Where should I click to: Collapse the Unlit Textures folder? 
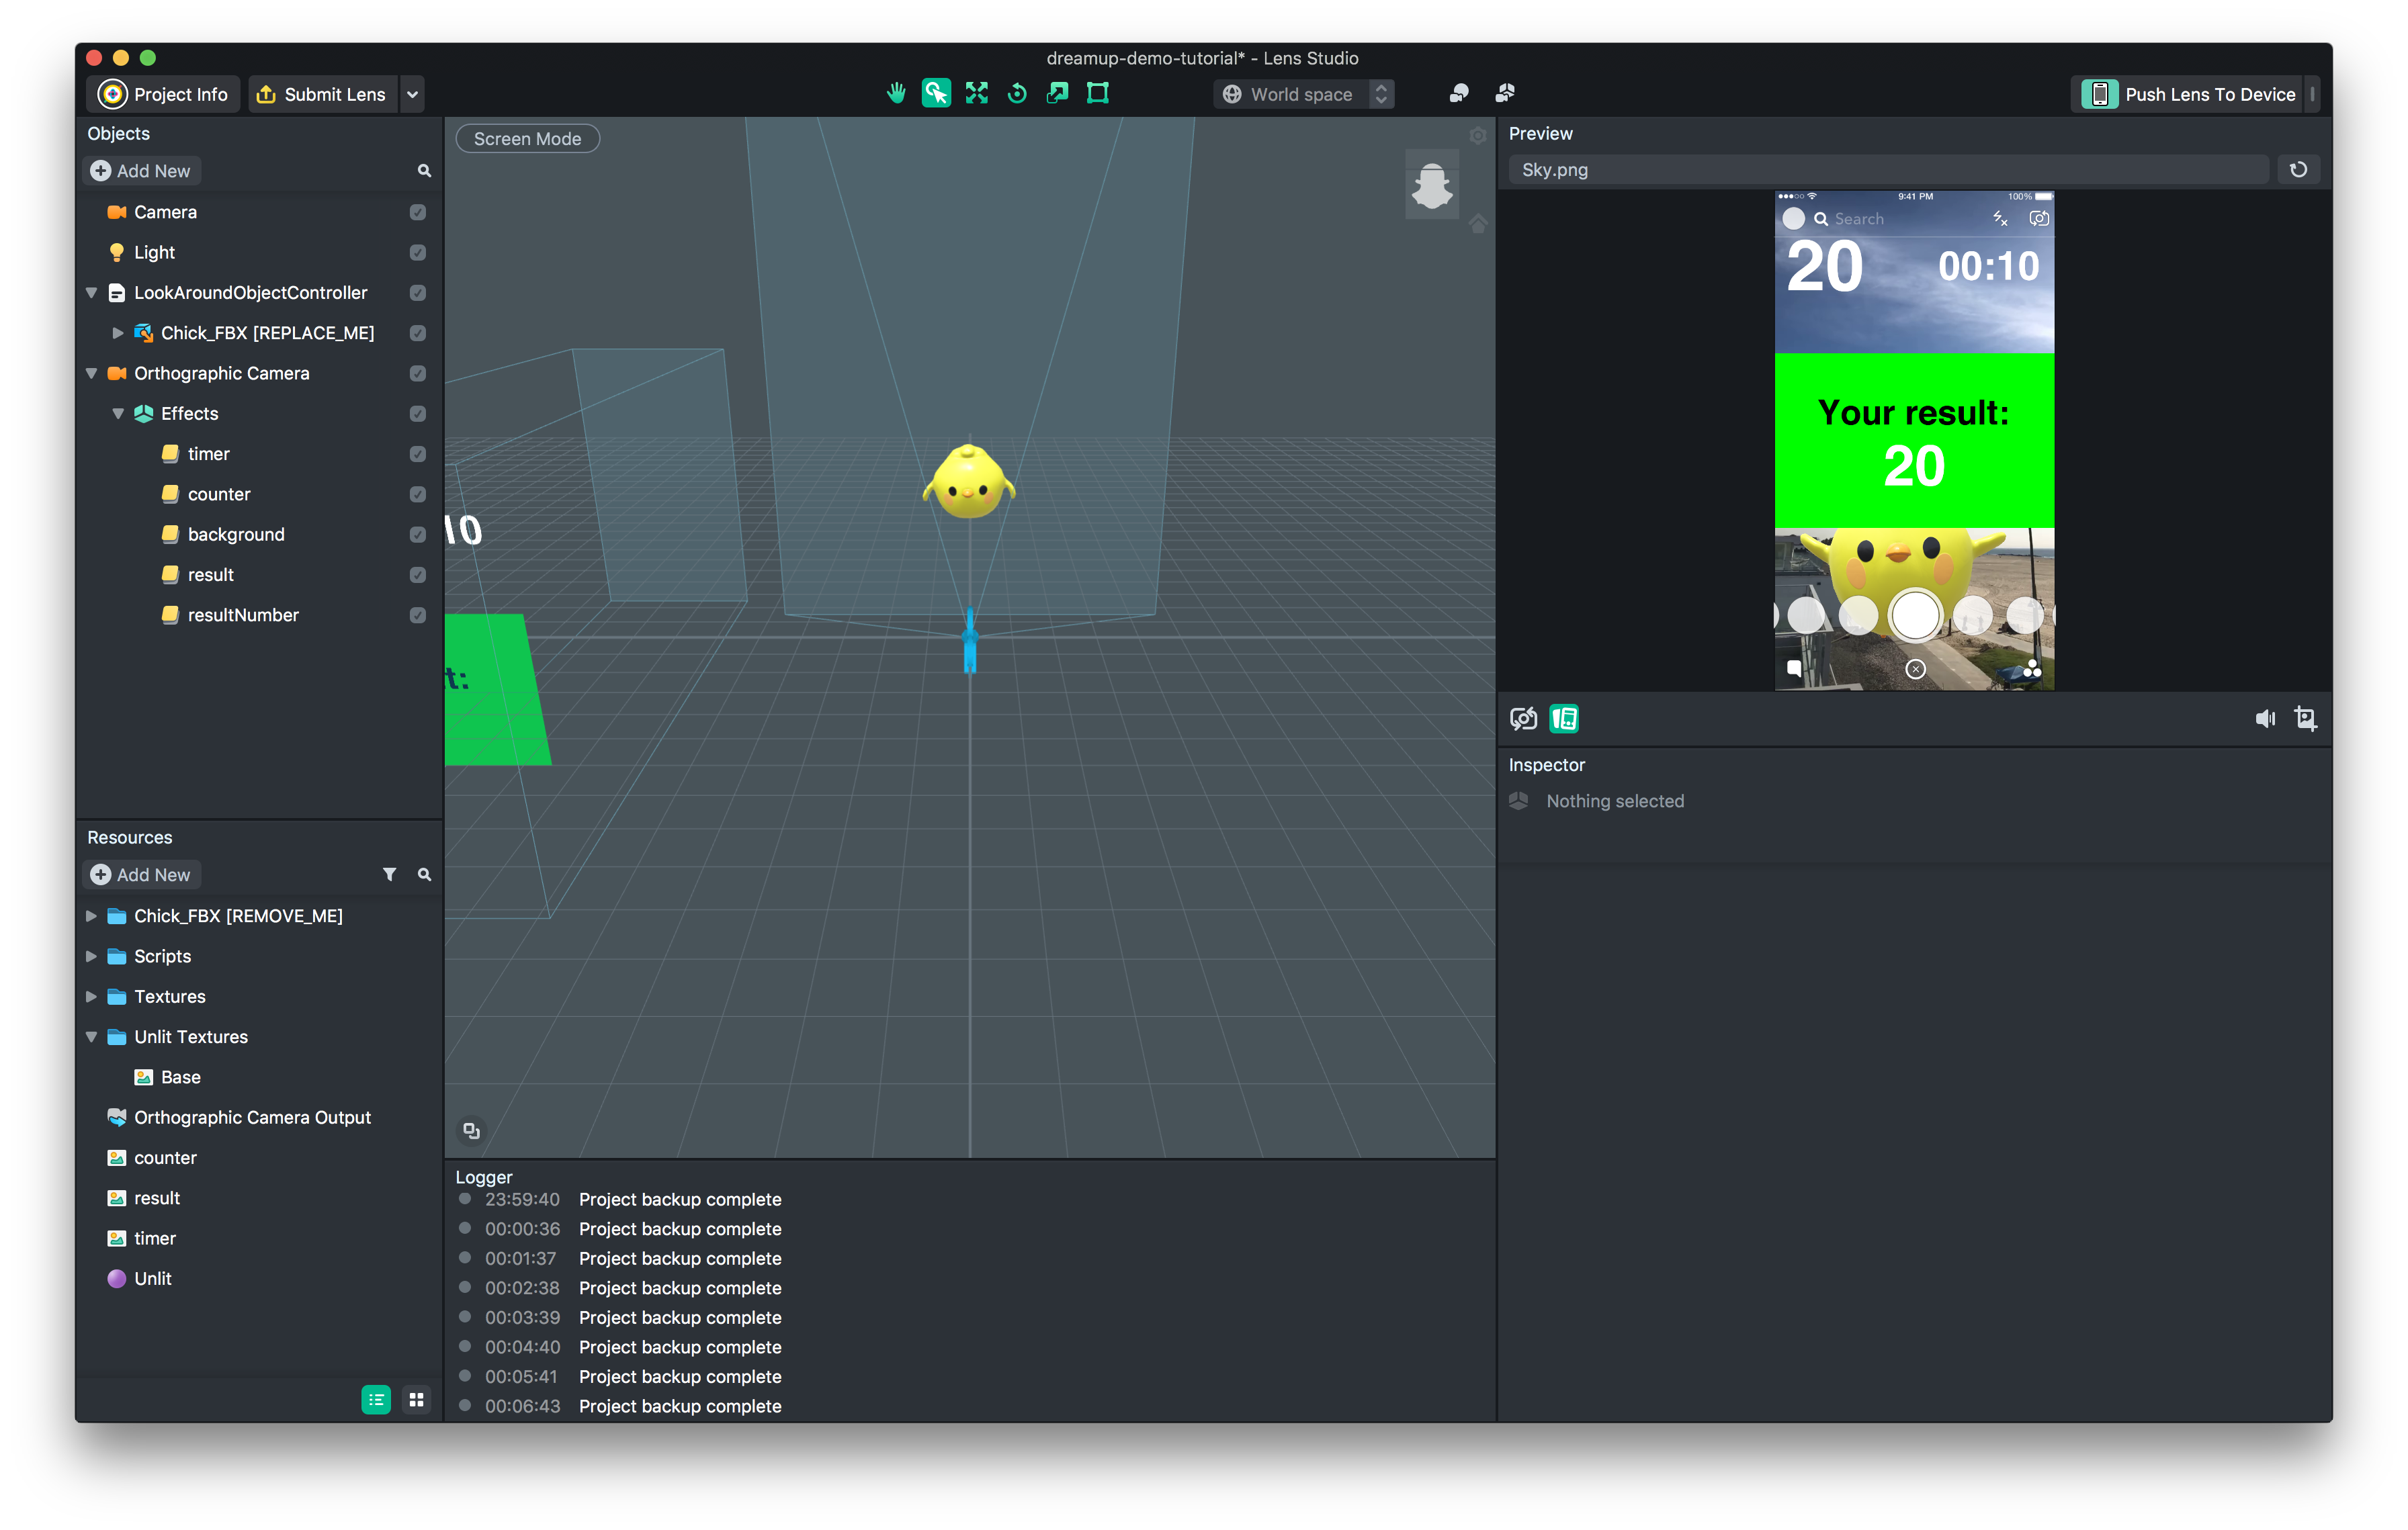[91, 1036]
